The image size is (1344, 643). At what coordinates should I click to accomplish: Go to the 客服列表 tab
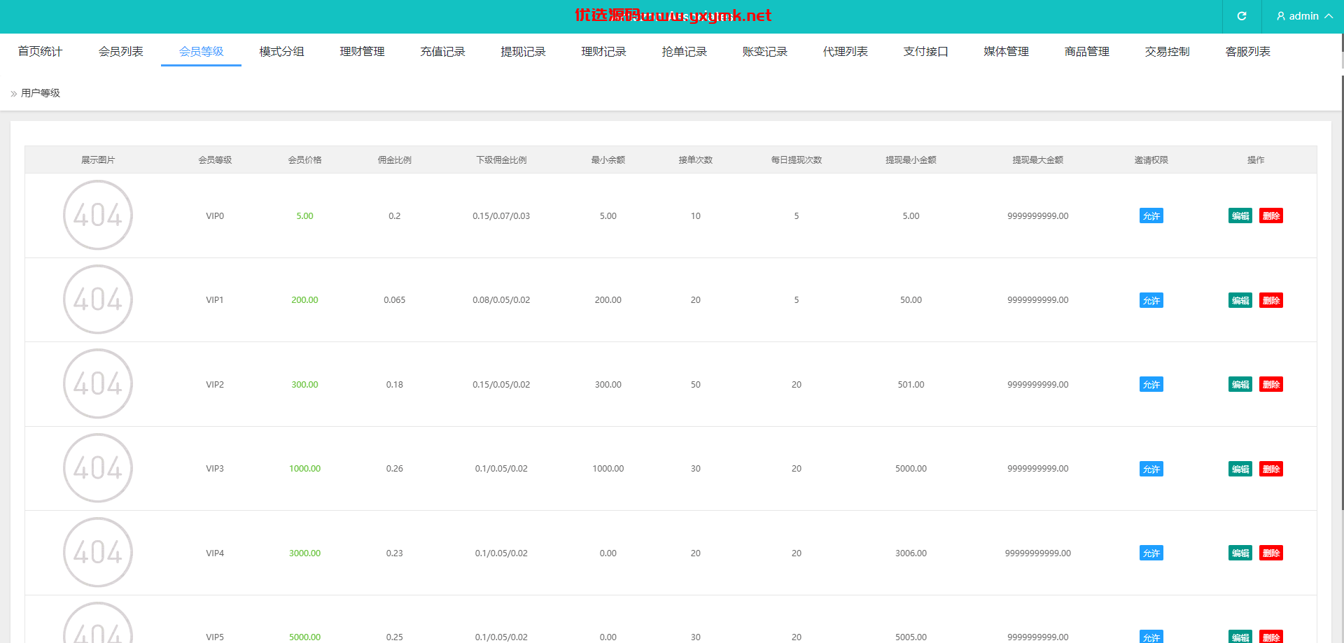1247,52
